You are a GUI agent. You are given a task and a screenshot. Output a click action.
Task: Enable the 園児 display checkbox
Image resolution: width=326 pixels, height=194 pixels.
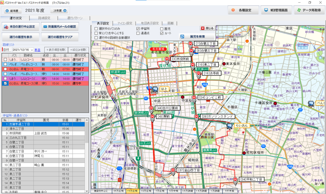coord(162,29)
